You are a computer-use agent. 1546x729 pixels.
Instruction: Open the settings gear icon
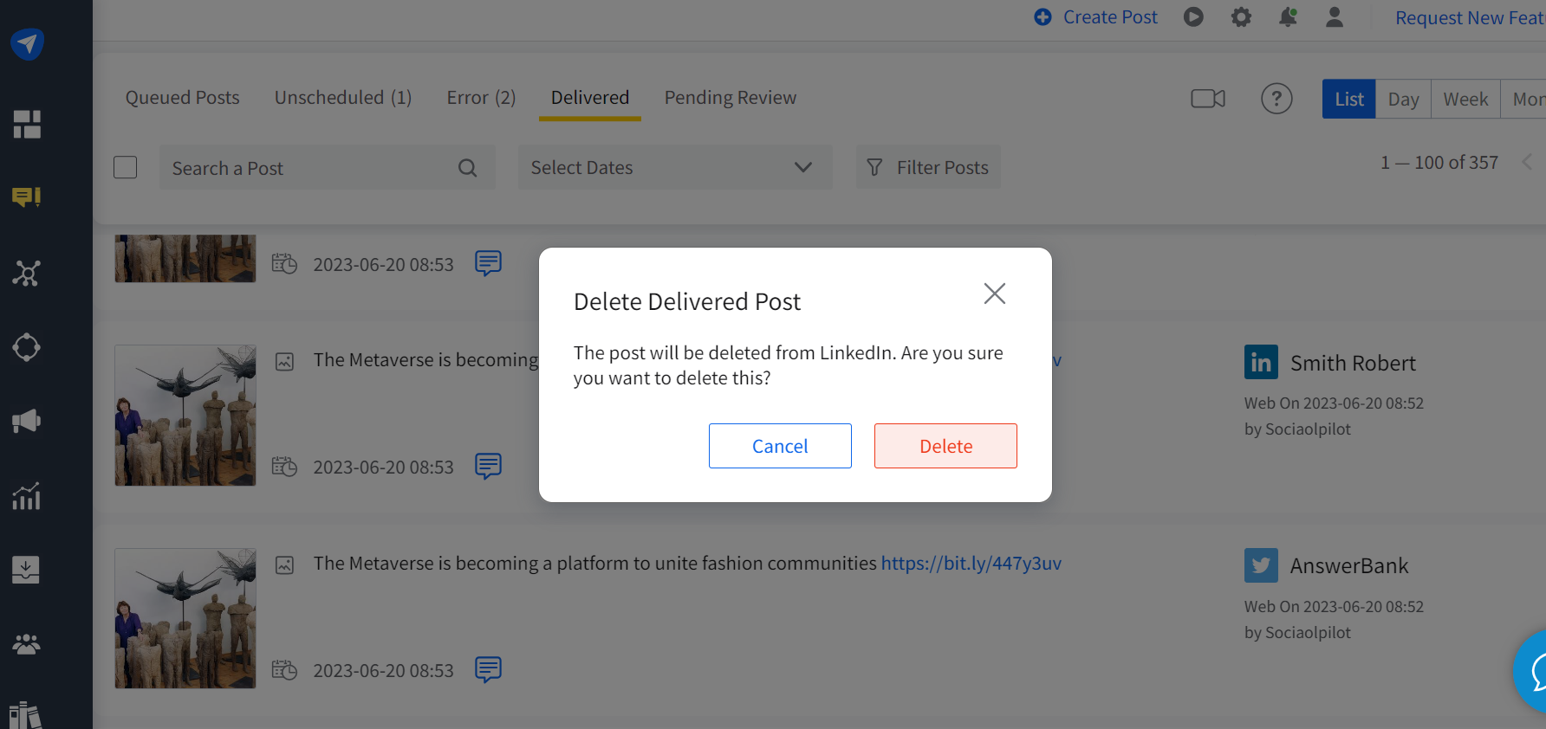(1241, 17)
